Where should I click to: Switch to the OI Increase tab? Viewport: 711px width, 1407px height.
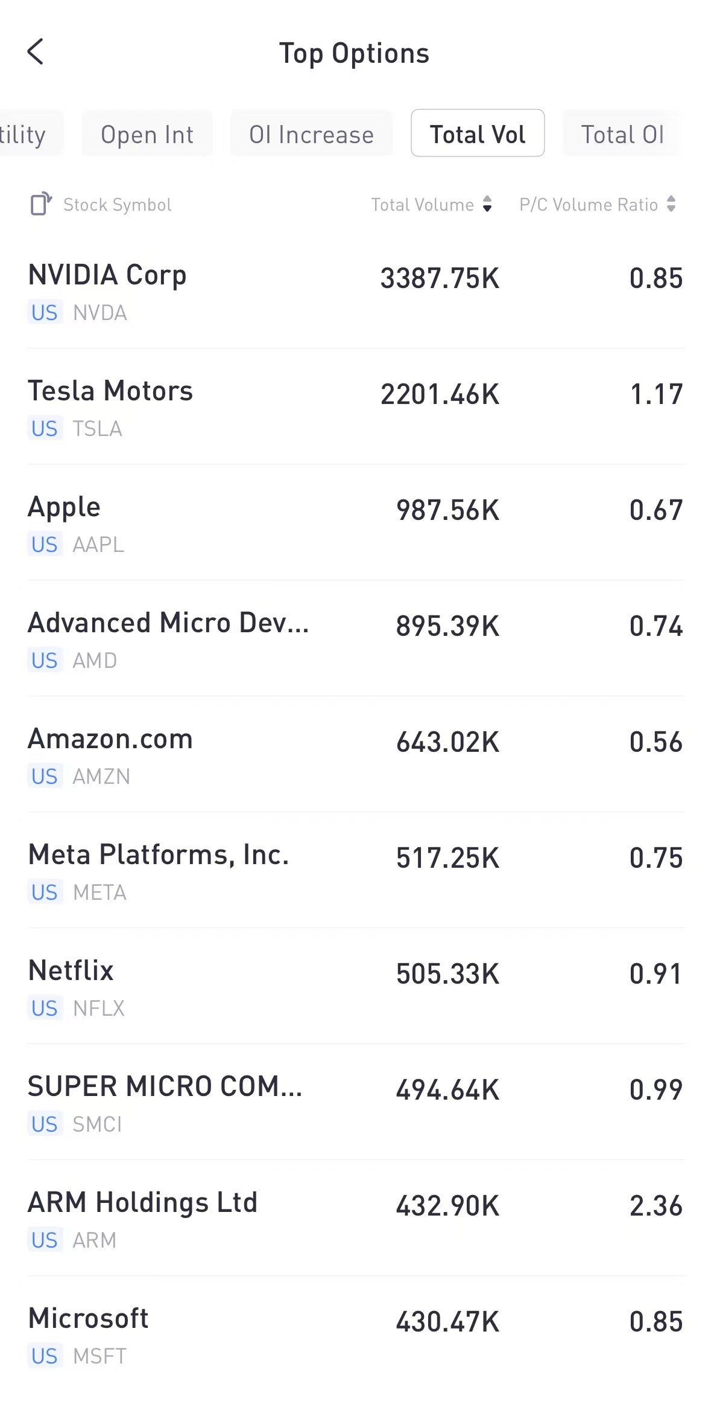pyautogui.click(x=311, y=134)
